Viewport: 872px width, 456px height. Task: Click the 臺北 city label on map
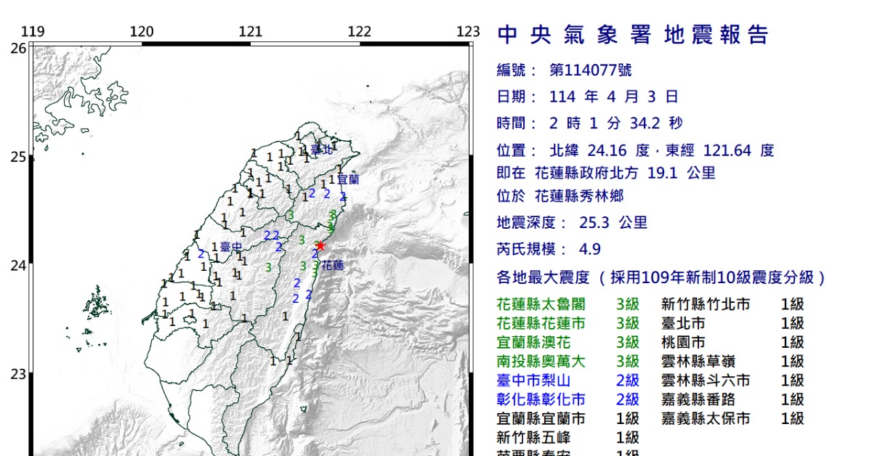click(x=321, y=150)
